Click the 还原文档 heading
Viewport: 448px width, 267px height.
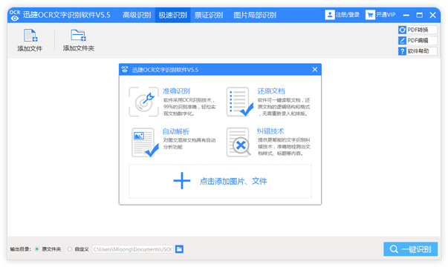tap(271, 91)
